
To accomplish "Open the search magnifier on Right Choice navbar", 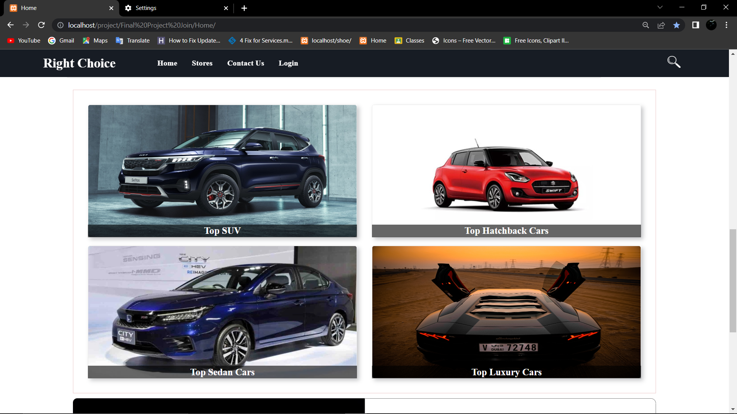I will tap(674, 62).
